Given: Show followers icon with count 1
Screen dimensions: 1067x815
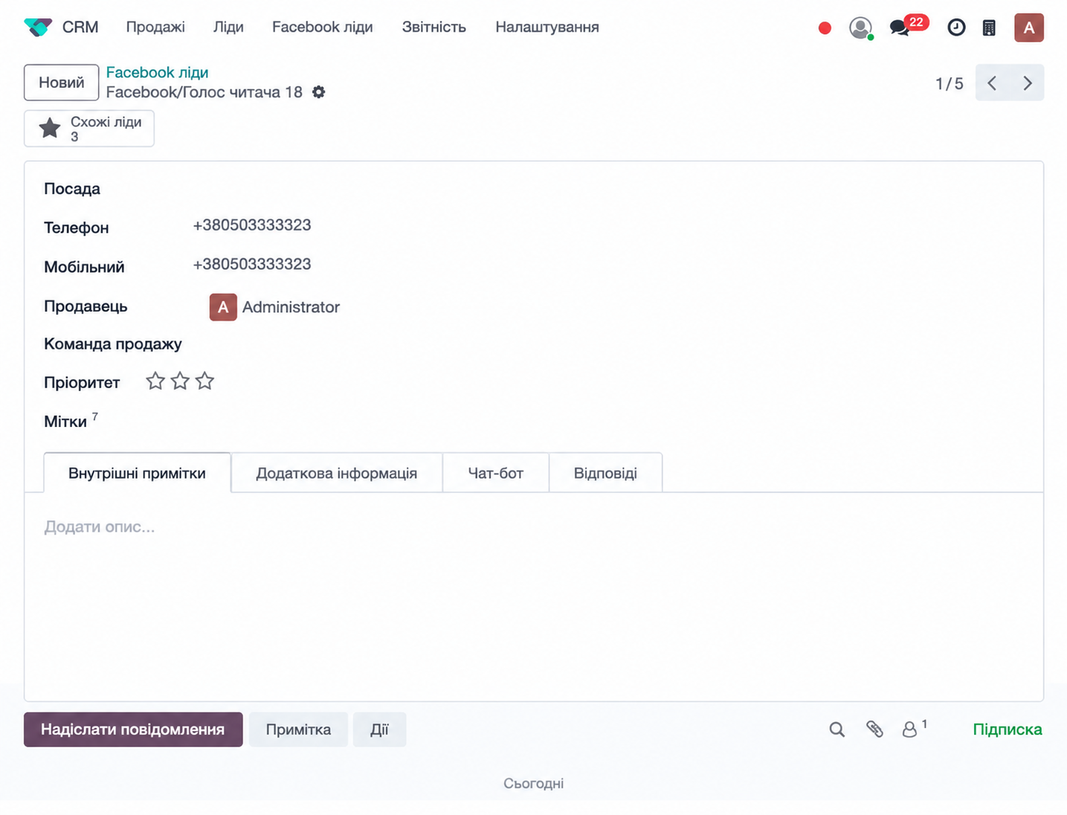Looking at the screenshot, I should click(914, 729).
